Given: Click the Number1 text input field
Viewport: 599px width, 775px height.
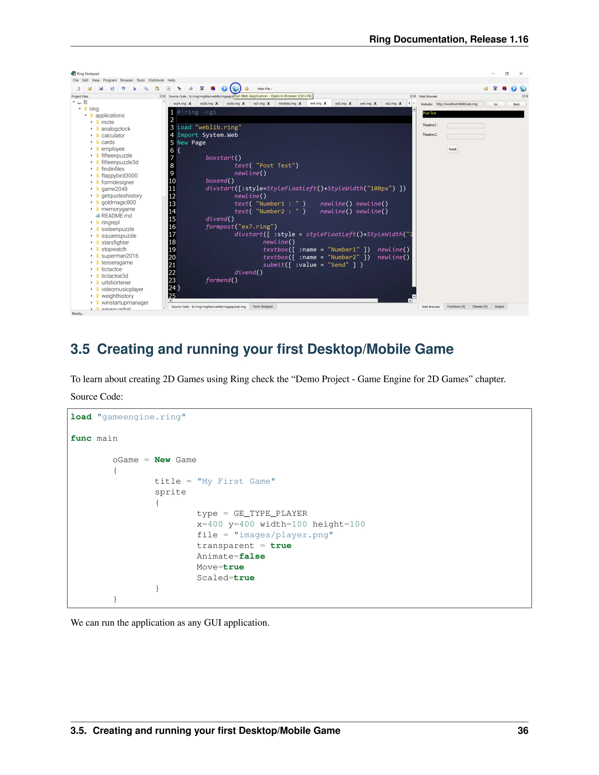Looking at the screenshot, I should [466, 126].
